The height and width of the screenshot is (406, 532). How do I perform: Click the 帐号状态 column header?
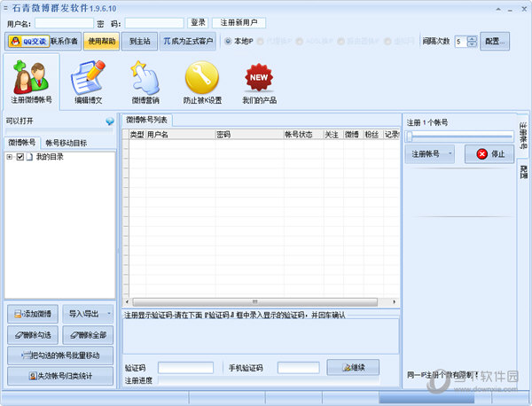pyautogui.click(x=303, y=135)
